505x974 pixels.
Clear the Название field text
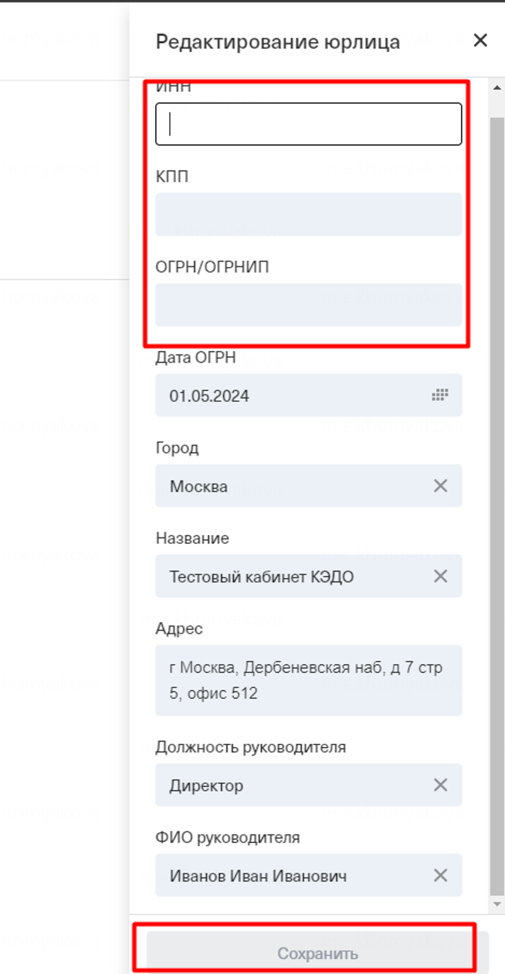click(441, 576)
